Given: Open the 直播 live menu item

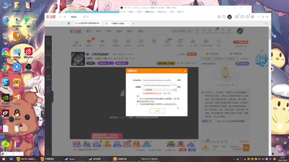Looking at the screenshot, I should click(x=98, y=31).
